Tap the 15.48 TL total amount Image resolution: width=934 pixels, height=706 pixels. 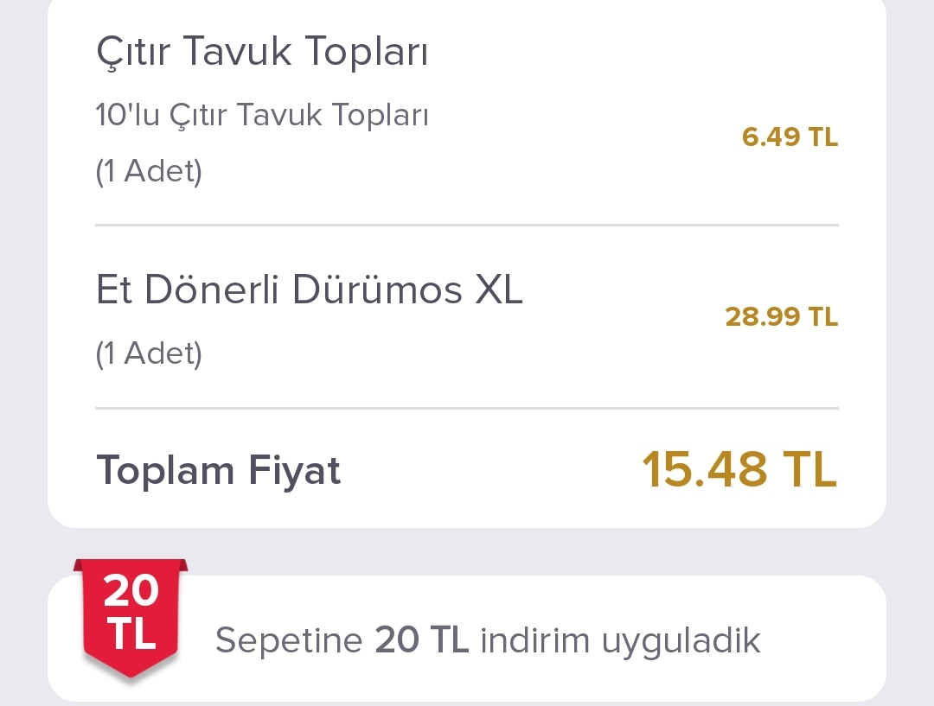(739, 469)
